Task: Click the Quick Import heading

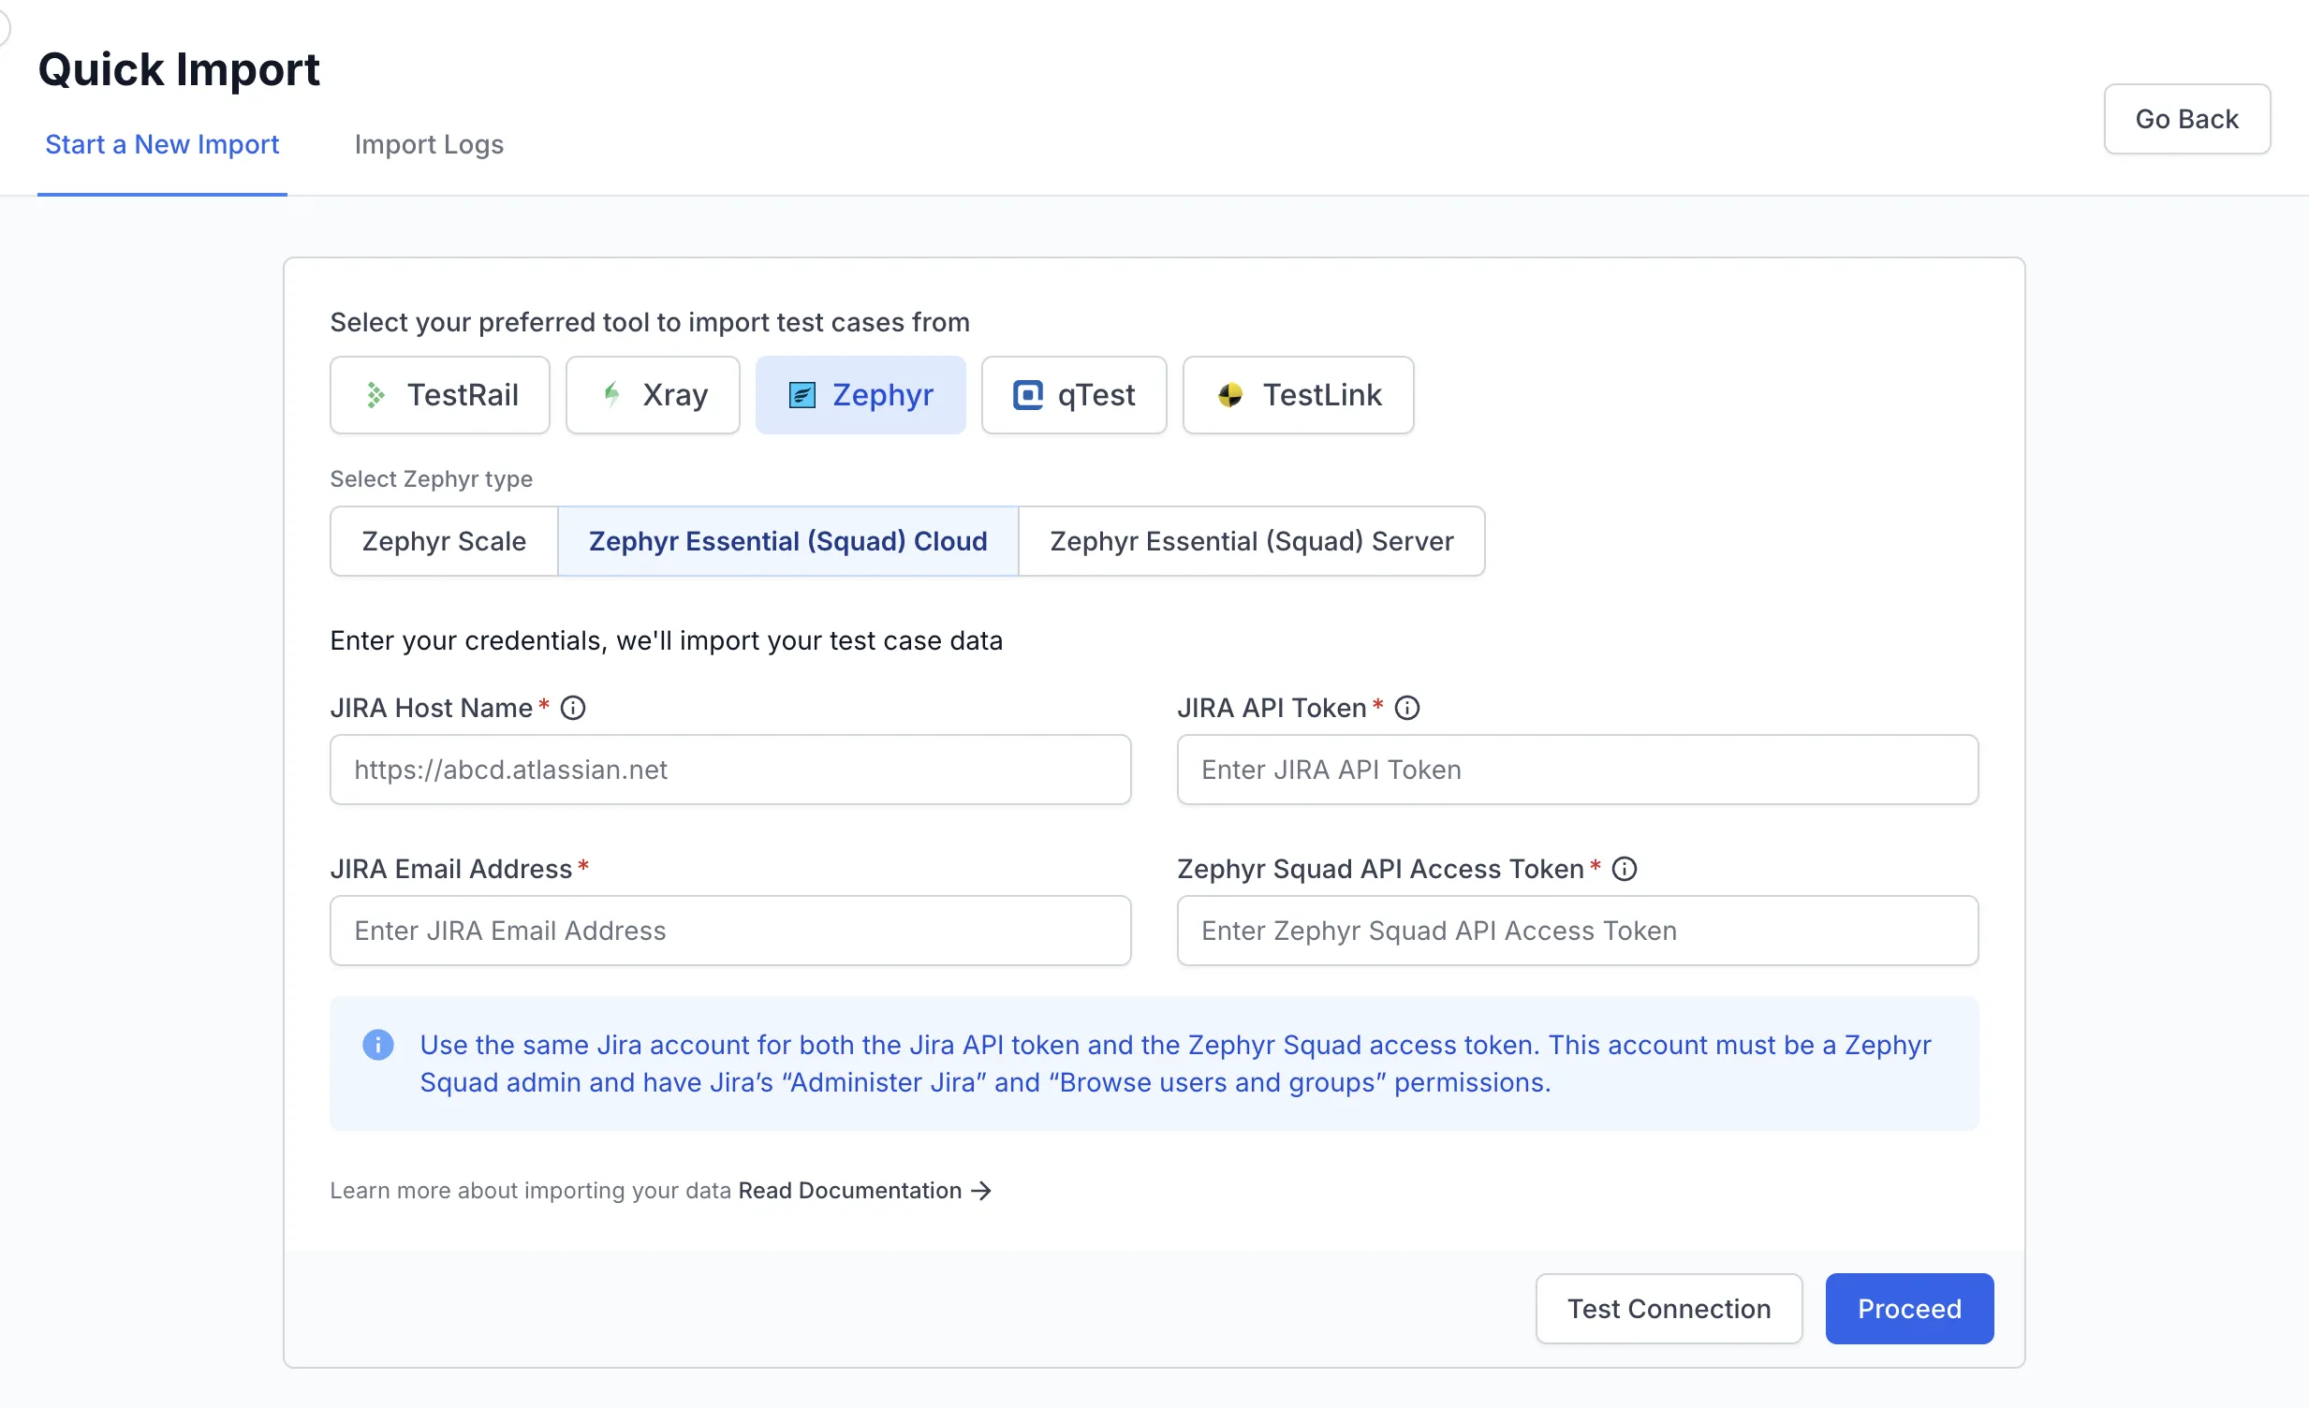Action: 179,69
